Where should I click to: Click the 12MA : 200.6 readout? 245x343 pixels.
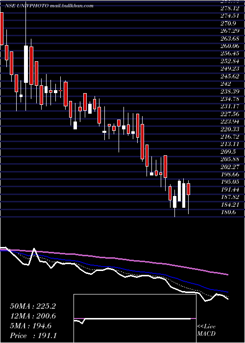(x=33, y=316)
